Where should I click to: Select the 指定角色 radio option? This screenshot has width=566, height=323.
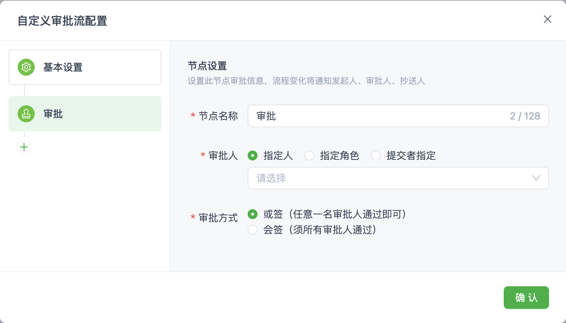click(309, 155)
